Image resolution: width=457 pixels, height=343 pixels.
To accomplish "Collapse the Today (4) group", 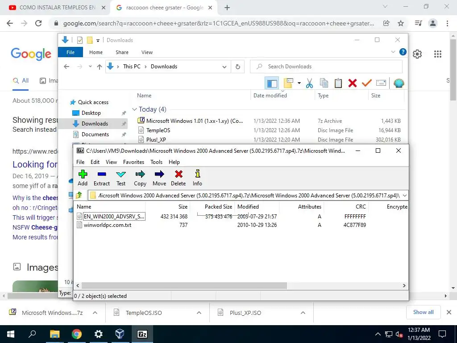I will click(134, 109).
